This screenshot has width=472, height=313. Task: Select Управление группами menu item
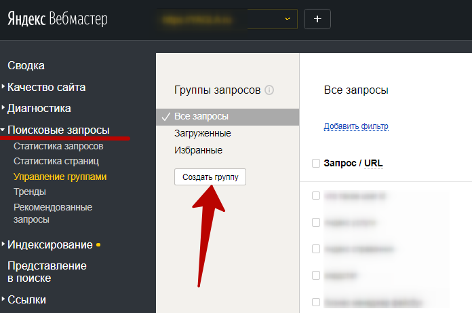pos(60,177)
